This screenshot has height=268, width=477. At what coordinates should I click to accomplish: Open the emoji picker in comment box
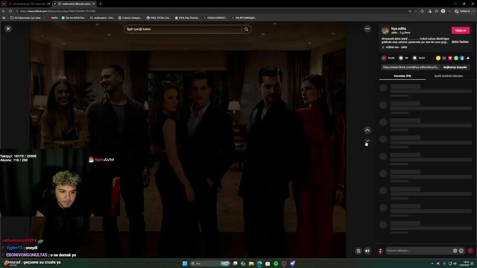[x=461, y=251]
